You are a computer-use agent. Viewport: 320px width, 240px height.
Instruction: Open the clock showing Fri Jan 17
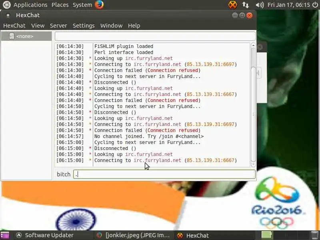point(288,5)
